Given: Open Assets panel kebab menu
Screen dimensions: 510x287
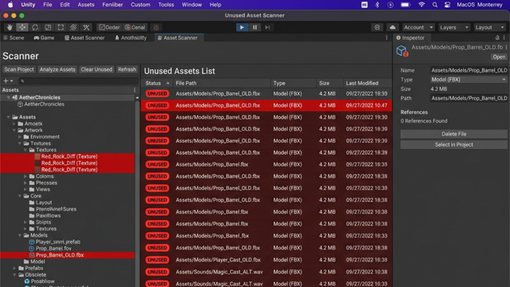Looking at the screenshot, I should pos(134,90).
